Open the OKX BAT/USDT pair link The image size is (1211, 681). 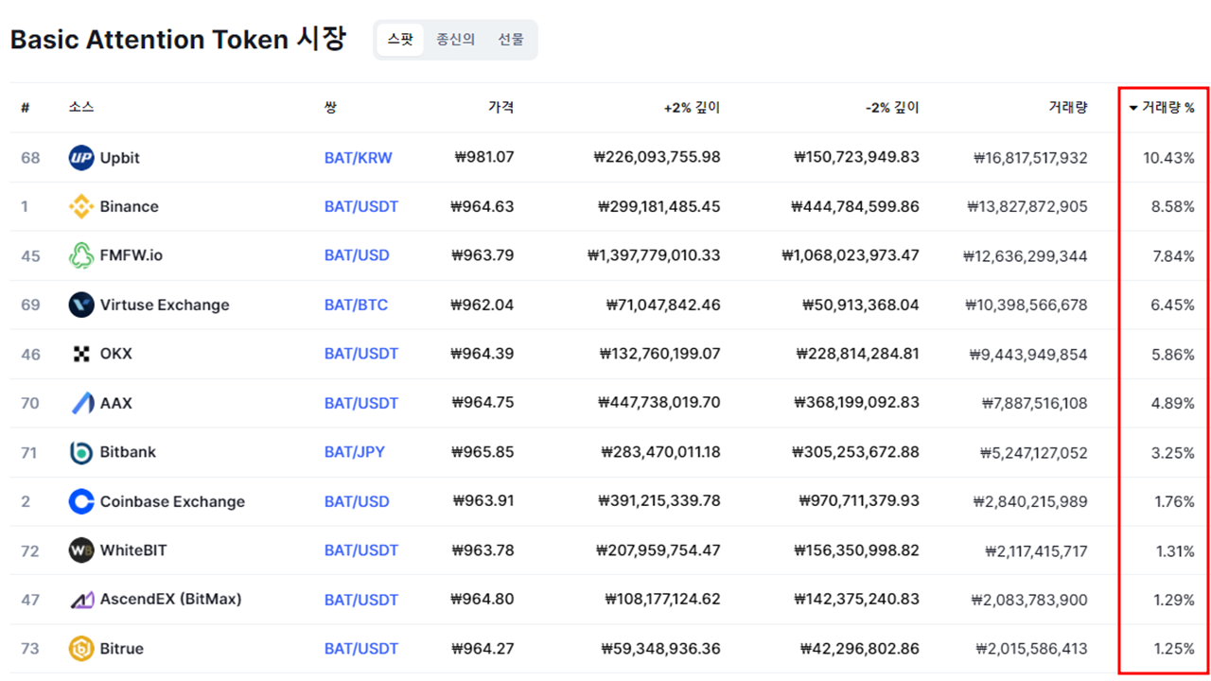(x=361, y=354)
